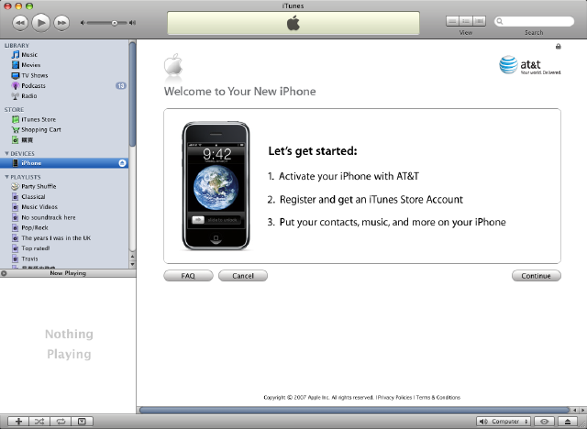Viewport: 587px width, 429px height.
Task: Click the sidebar vertical scrollbar thumb
Action: (x=132, y=93)
